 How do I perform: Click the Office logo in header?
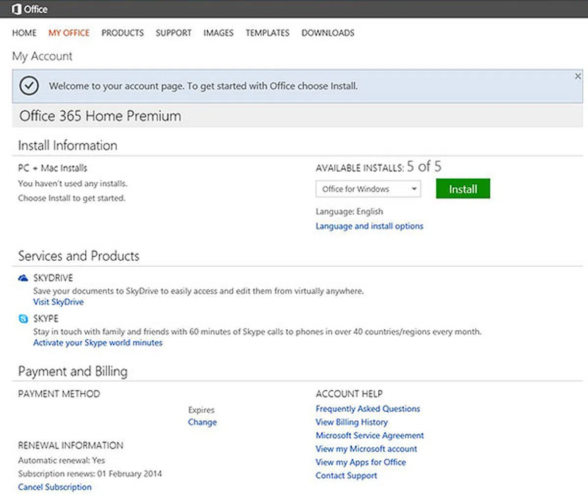[29, 9]
